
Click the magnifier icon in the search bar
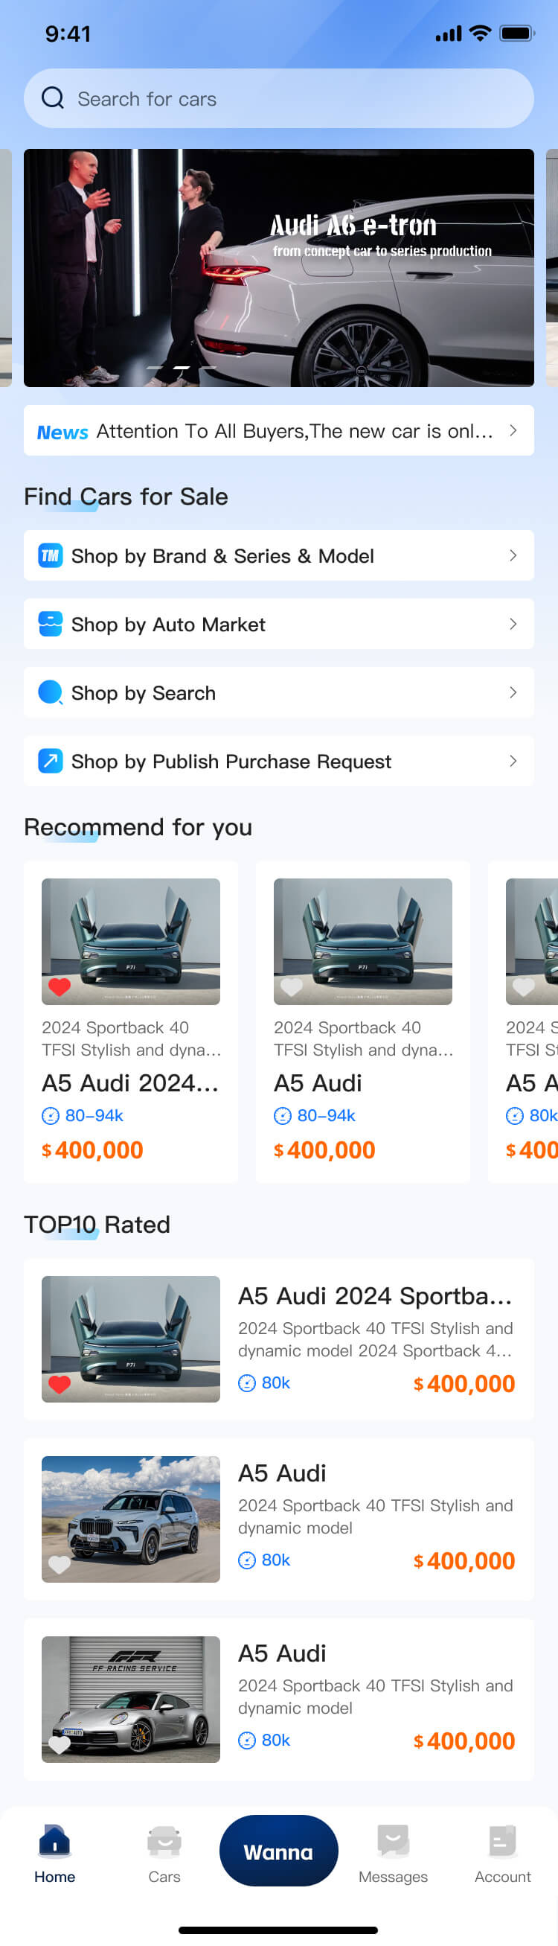52,98
